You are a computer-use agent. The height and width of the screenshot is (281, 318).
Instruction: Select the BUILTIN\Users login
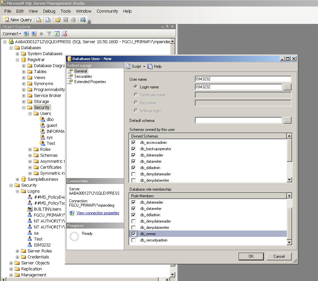(47, 209)
